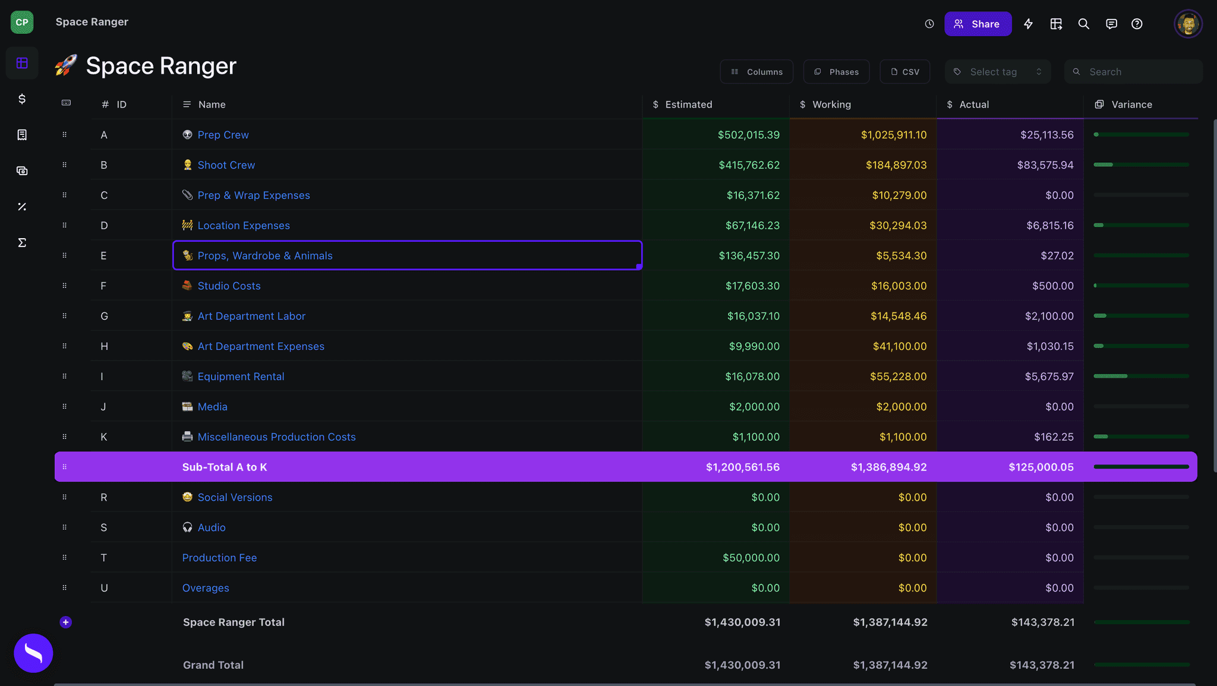This screenshot has height=686, width=1217.
Task: Open the Props, Wardrobe & Animals category
Action: click(x=264, y=255)
